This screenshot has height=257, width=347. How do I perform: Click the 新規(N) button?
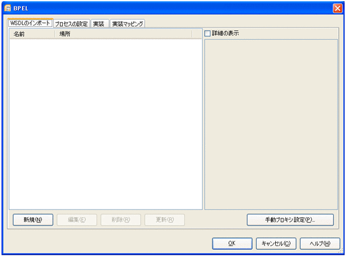coord(33,220)
